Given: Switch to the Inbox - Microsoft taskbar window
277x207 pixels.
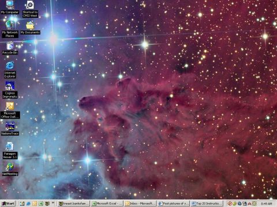Looking at the screenshot, I should (x=140, y=204).
